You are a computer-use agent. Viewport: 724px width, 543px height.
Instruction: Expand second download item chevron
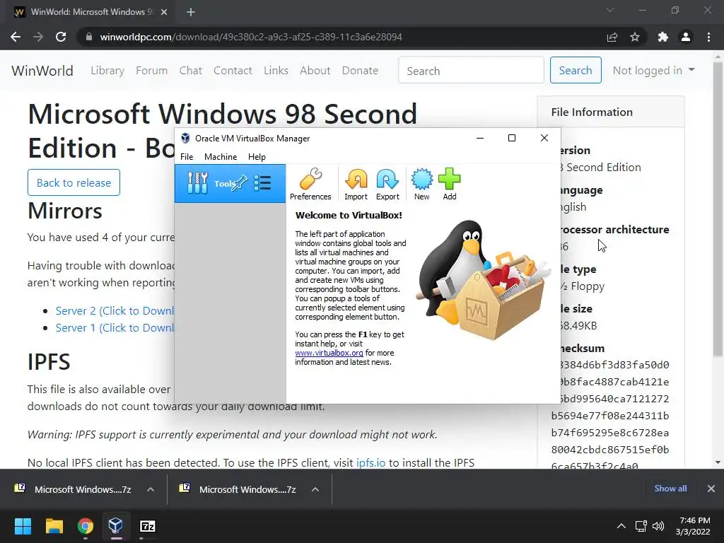click(x=315, y=489)
